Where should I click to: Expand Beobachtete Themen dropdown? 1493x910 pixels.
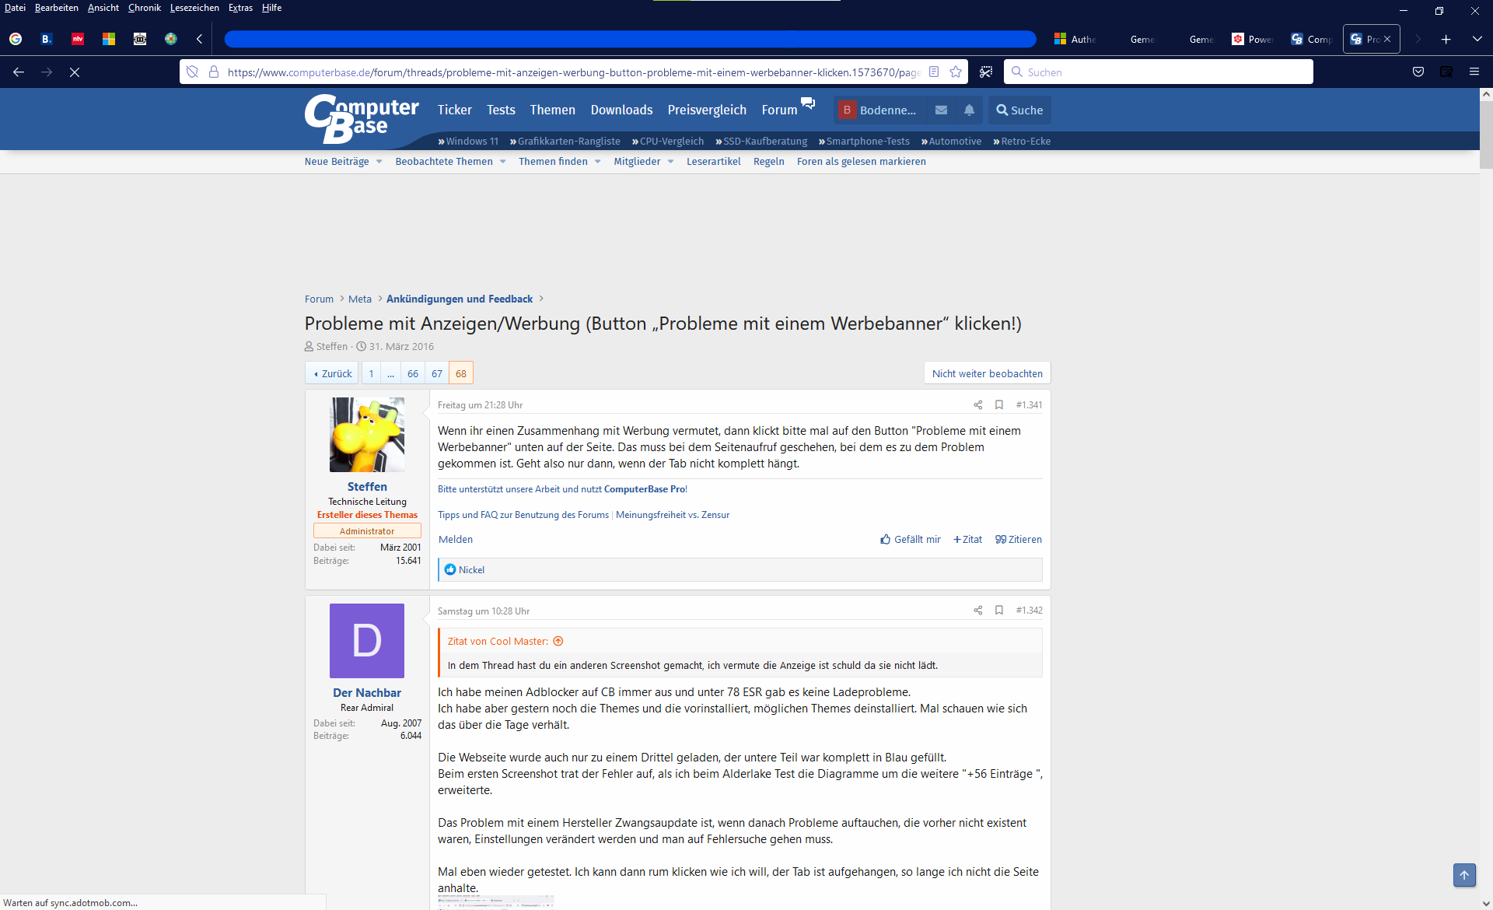click(503, 162)
